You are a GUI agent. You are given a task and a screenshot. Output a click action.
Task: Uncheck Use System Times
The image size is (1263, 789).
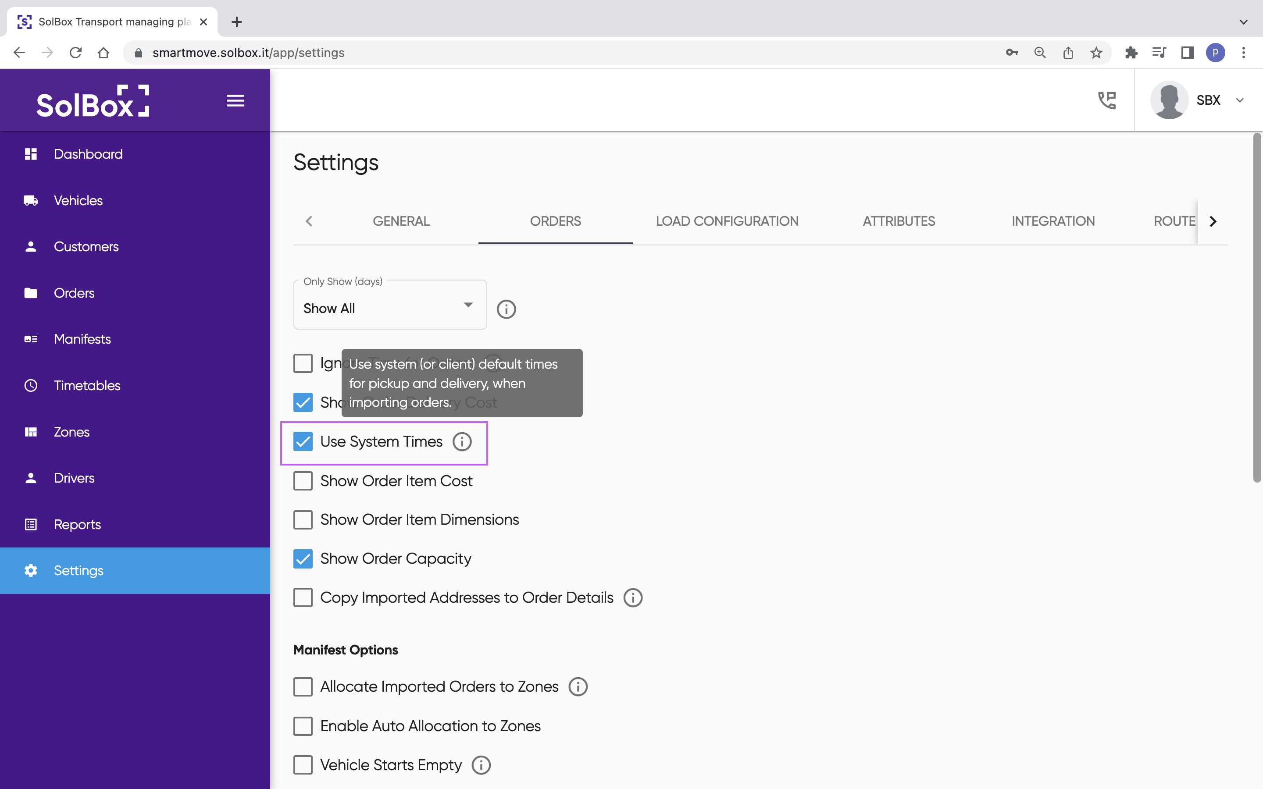coord(303,441)
